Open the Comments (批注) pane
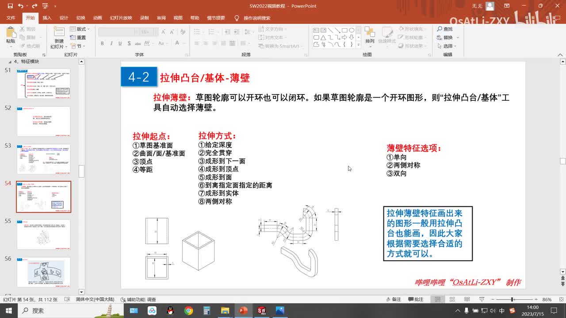This screenshot has height=318, width=566. click(x=415, y=299)
